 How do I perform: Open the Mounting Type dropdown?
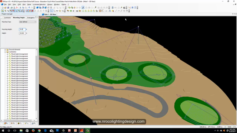pos(28,22)
